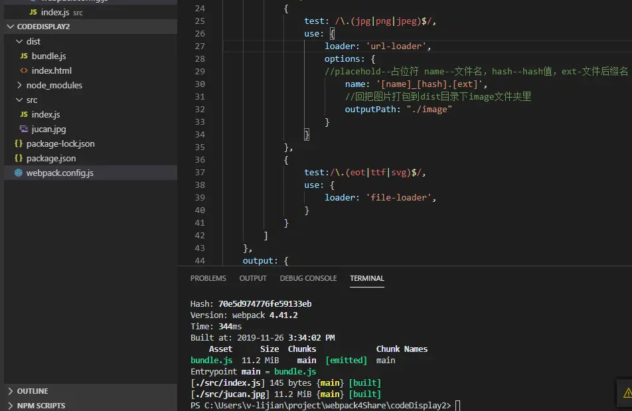Image resolution: width=632 pixels, height=411 pixels.
Task: Click bundle.js on the Entrypoint main line
Action: (295, 372)
